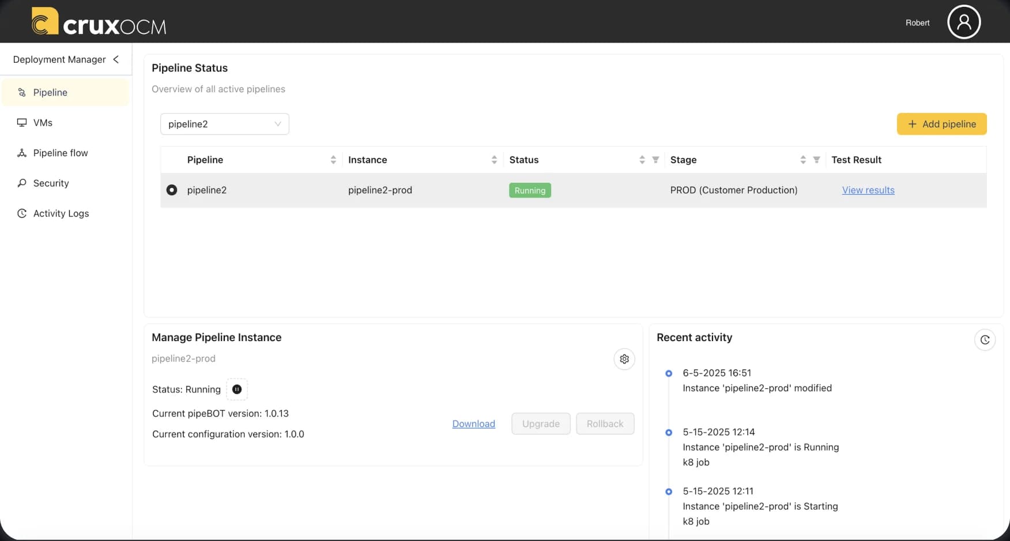
Task: Open the Status column filter icon
Action: [655, 160]
